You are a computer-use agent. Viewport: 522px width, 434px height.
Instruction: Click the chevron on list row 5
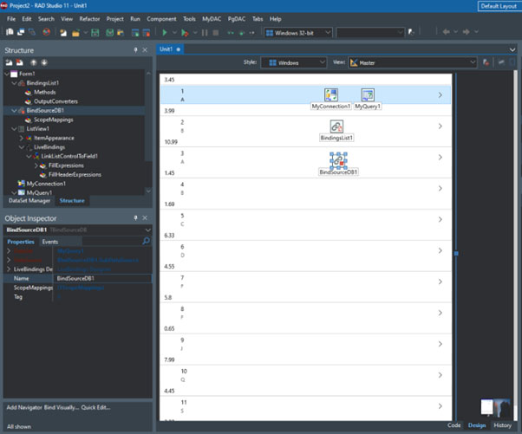tap(440, 219)
